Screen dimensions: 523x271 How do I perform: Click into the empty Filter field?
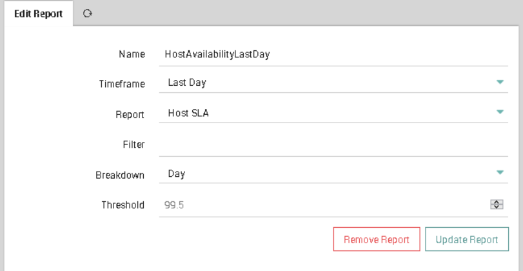tap(333, 145)
